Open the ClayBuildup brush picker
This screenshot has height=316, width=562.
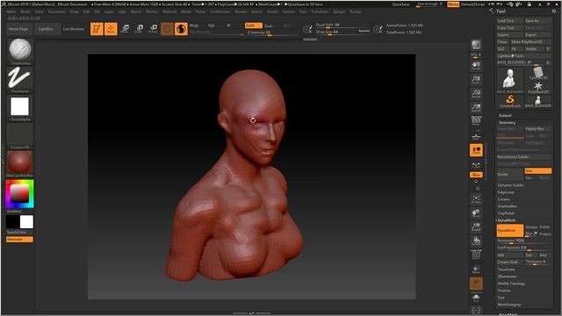point(19,51)
